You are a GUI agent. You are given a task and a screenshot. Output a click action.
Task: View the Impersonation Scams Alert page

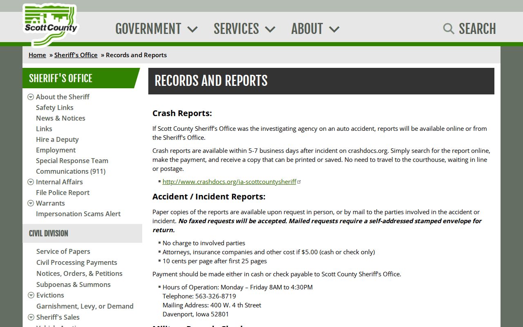click(78, 214)
